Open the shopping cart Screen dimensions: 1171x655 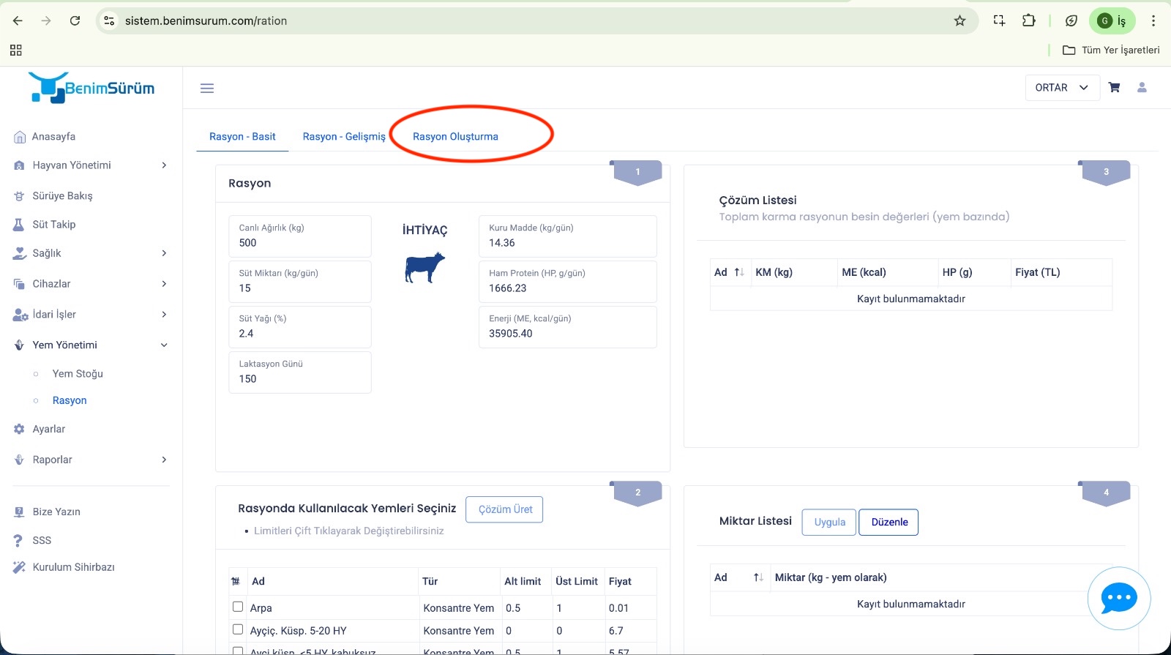(1114, 87)
